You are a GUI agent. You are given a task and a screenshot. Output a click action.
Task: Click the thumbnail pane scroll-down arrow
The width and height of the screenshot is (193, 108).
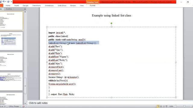tap(25, 103)
